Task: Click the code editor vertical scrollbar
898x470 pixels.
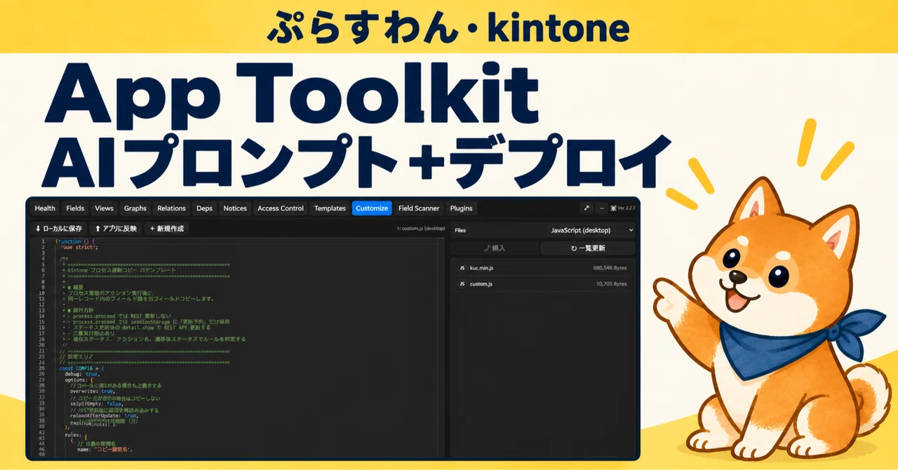Action: pyautogui.click(x=441, y=347)
